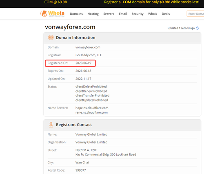Click the www globe icon in Domain Information
The image size is (204, 174).
coord(51,37)
